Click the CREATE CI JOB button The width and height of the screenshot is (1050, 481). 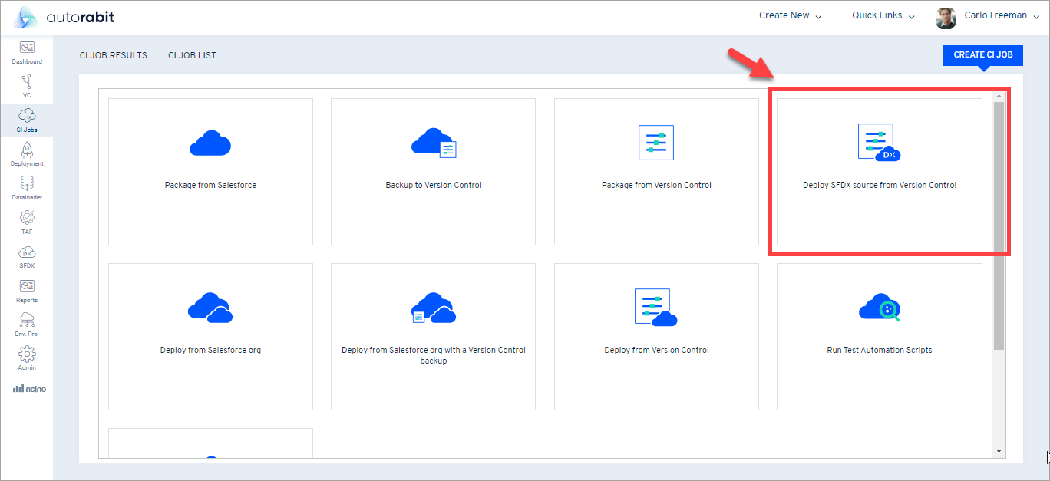(982, 54)
